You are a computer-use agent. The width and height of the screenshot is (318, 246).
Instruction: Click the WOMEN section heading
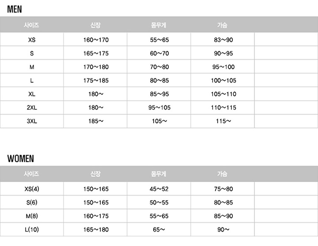(x=20, y=159)
